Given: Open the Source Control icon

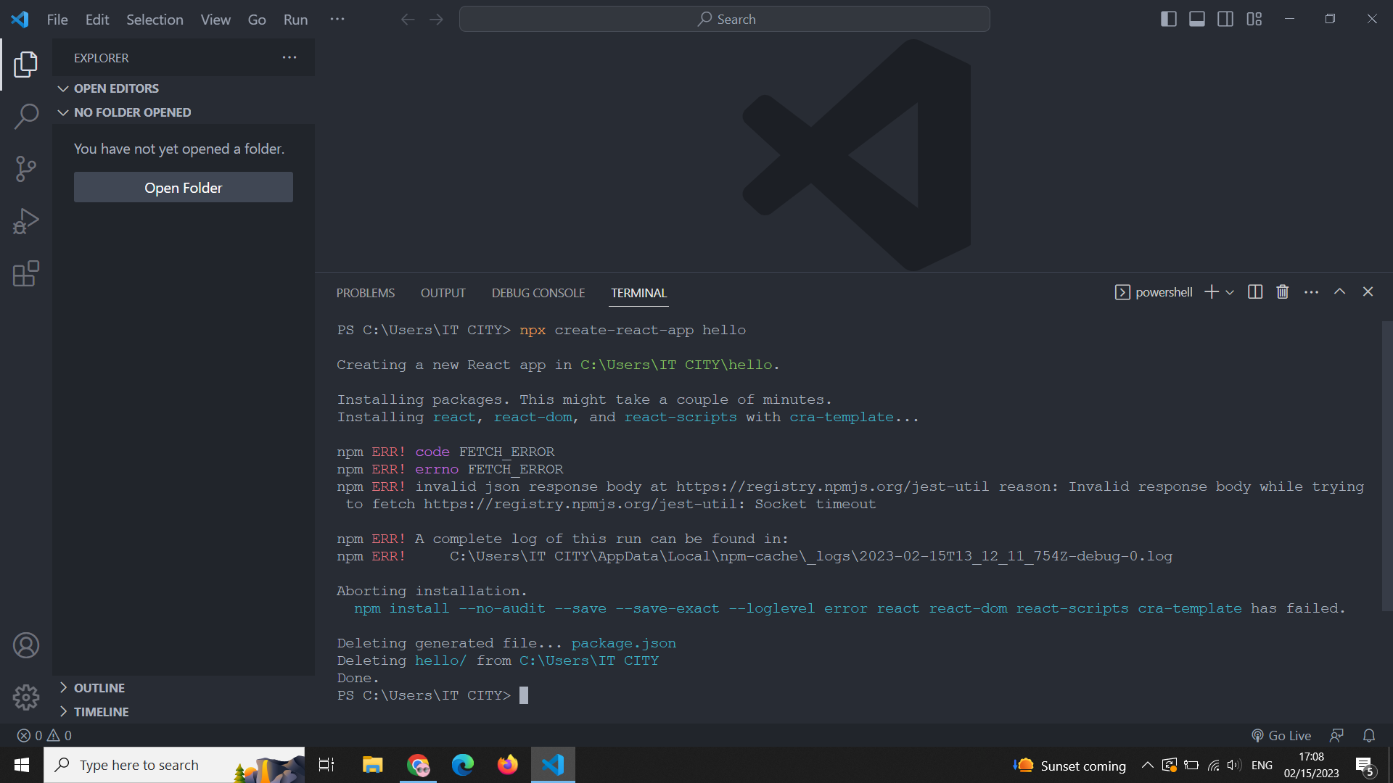Looking at the screenshot, I should pos(26,168).
